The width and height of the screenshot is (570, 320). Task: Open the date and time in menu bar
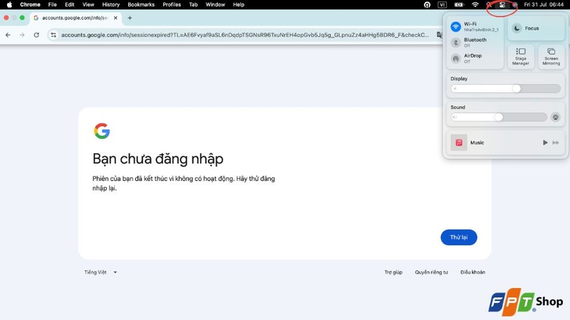click(544, 5)
